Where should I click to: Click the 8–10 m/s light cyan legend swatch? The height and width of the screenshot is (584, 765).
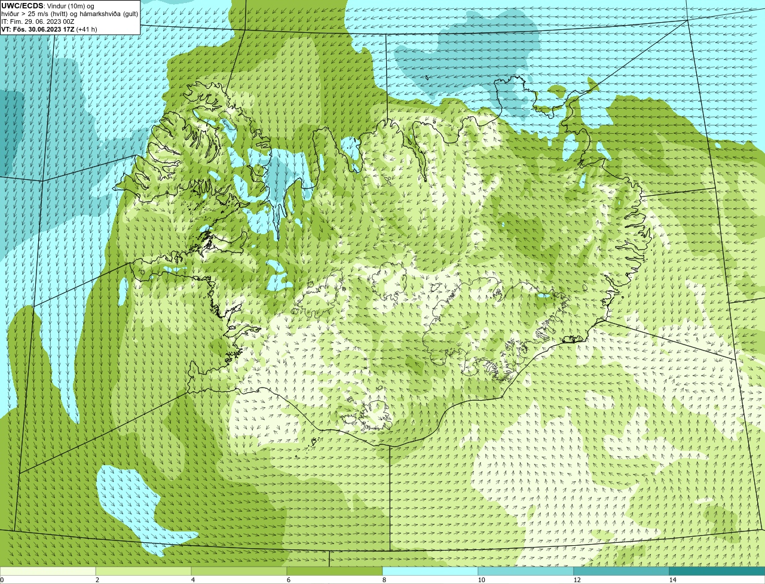430,571
